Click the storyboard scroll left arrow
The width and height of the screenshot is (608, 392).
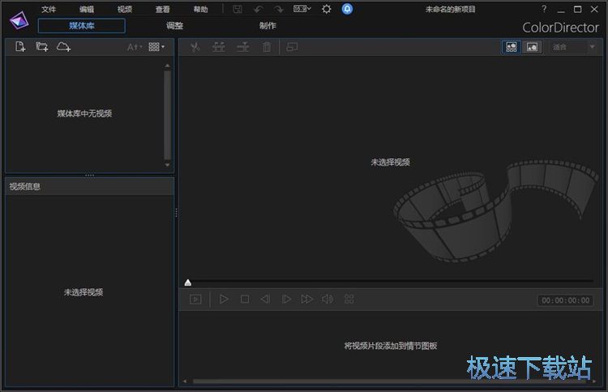(185, 381)
